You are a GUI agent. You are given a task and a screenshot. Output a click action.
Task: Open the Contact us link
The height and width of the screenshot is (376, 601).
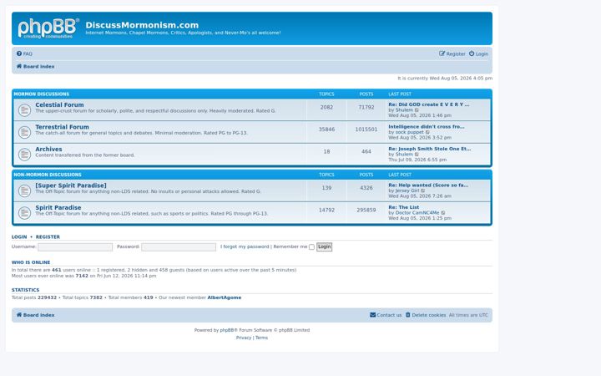389,315
